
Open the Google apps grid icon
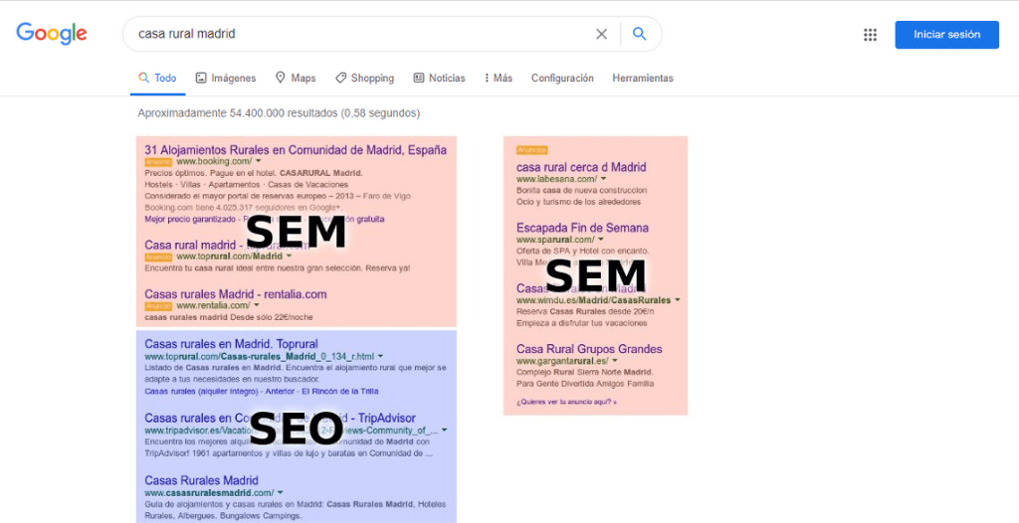[870, 35]
